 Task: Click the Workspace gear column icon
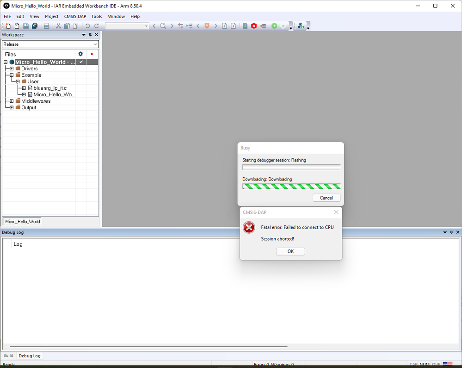pos(80,54)
